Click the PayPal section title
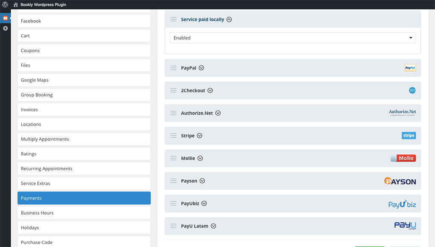 189,68
